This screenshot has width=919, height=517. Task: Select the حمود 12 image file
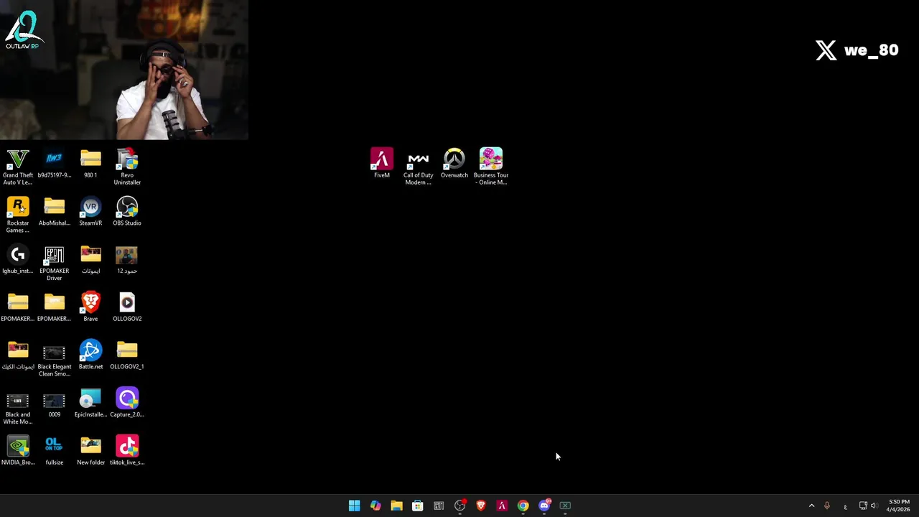(x=127, y=259)
